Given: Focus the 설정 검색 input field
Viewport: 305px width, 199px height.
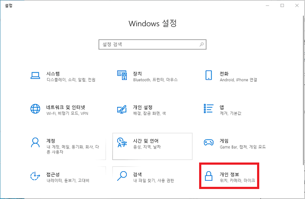Looking at the screenshot, I should (x=152, y=44).
